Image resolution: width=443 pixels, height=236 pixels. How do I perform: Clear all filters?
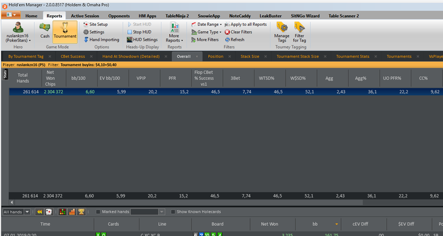pos(238,32)
